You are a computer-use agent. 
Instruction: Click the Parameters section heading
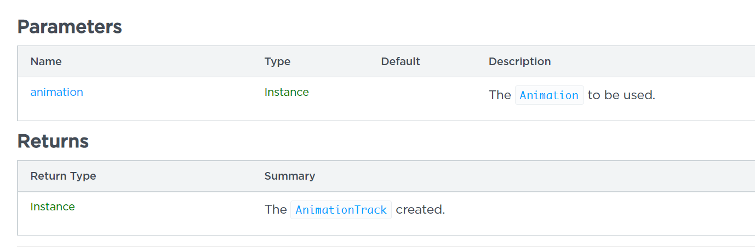[x=70, y=26]
